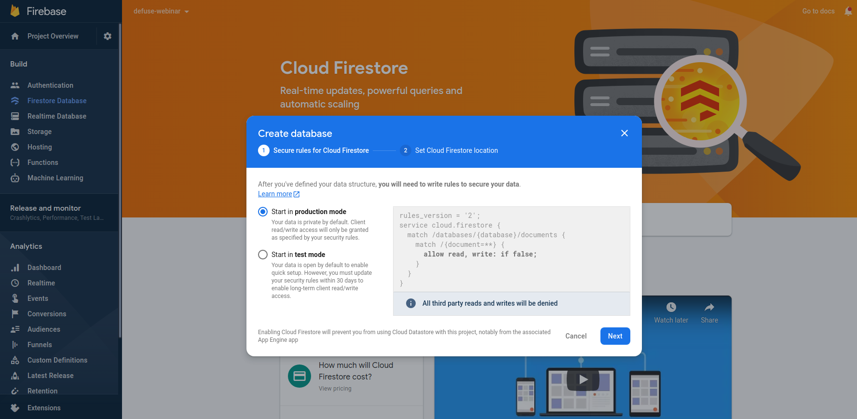This screenshot has height=419, width=857.
Task: Expand Release and monitor section
Action: [x=59, y=213]
